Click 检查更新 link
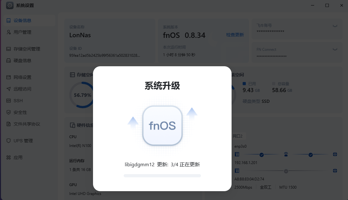Screen dimensions: 348x200 pyautogui.click(x=235, y=35)
